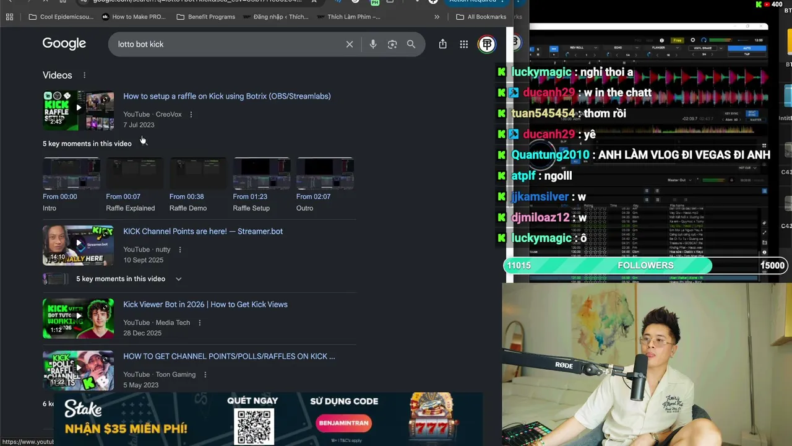This screenshot has height=446, width=792.
Task: Click the yellow Free button in DJ software
Action: tap(678, 40)
